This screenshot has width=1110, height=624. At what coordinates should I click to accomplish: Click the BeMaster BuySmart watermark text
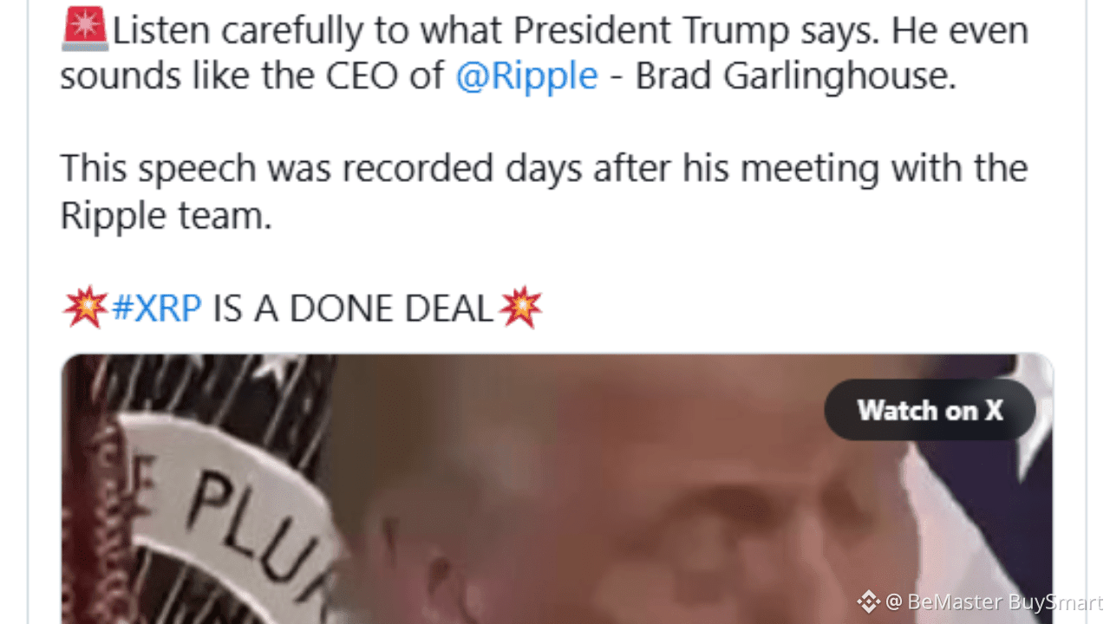(x=994, y=602)
